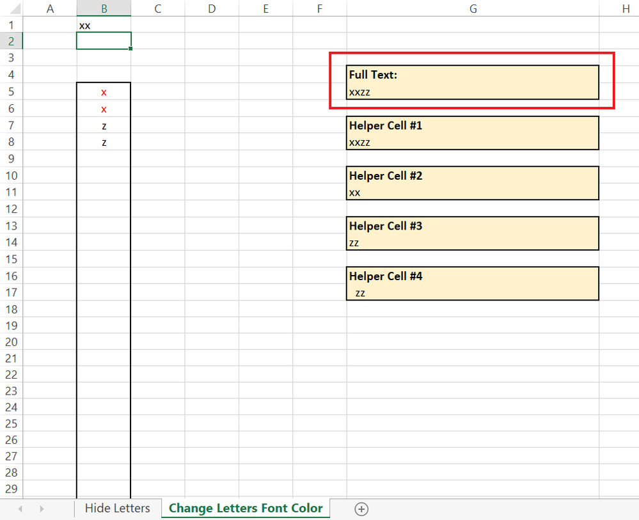This screenshot has width=639, height=520.
Task: Select row 29 header
Action: (11, 488)
